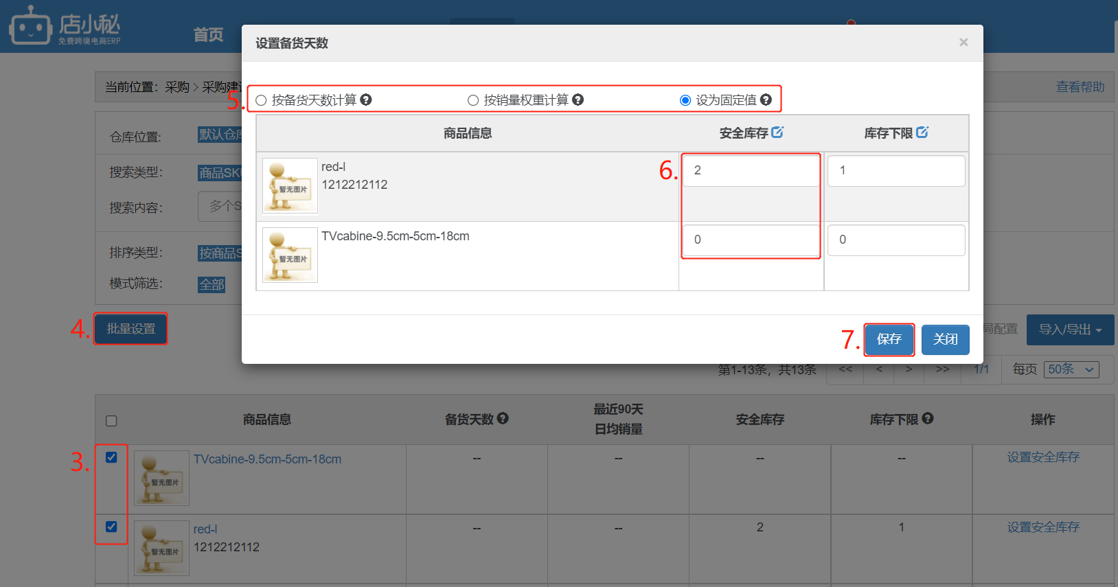The height and width of the screenshot is (587, 1118).
Task: Open TVcabine-9.5cm-5cm-18cm product link in list
Action: (x=267, y=459)
